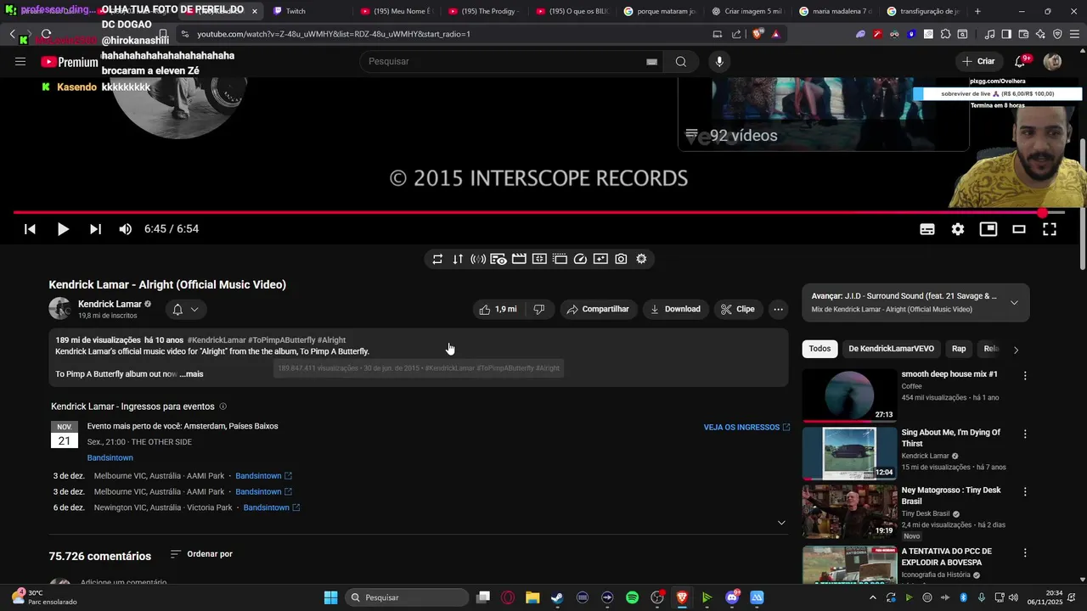This screenshot has width=1087, height=611.
Task: Click VEJA OS INGRESSOS link
Action: coord(746,428)
